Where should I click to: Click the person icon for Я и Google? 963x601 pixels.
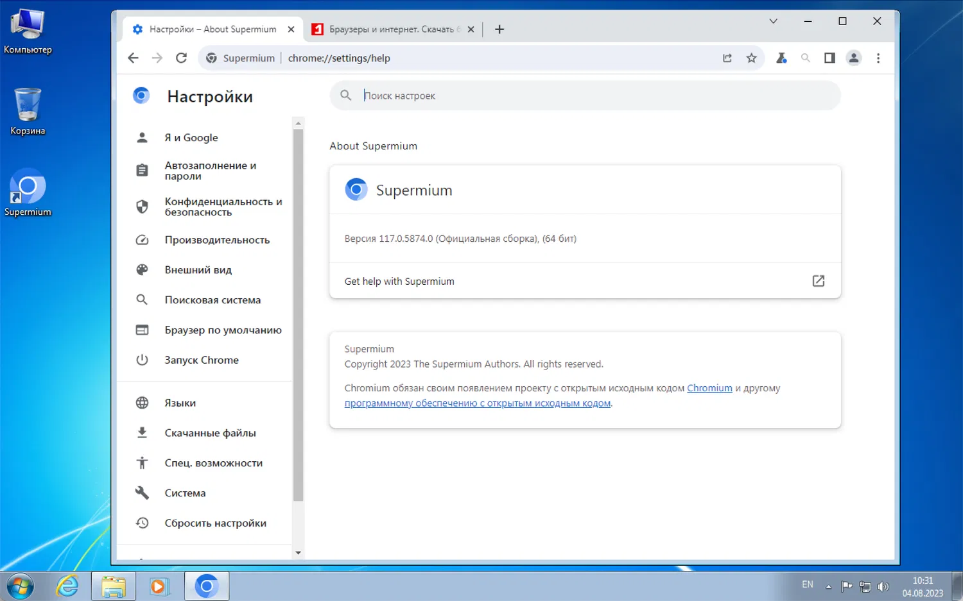(x=142, y=137)
